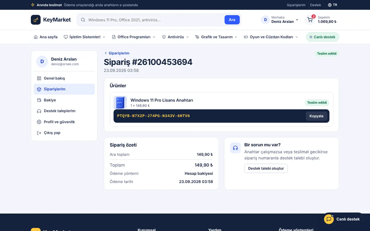
Task: Click the KeyMarket key logo icon
Action: [x=36, y=20]
